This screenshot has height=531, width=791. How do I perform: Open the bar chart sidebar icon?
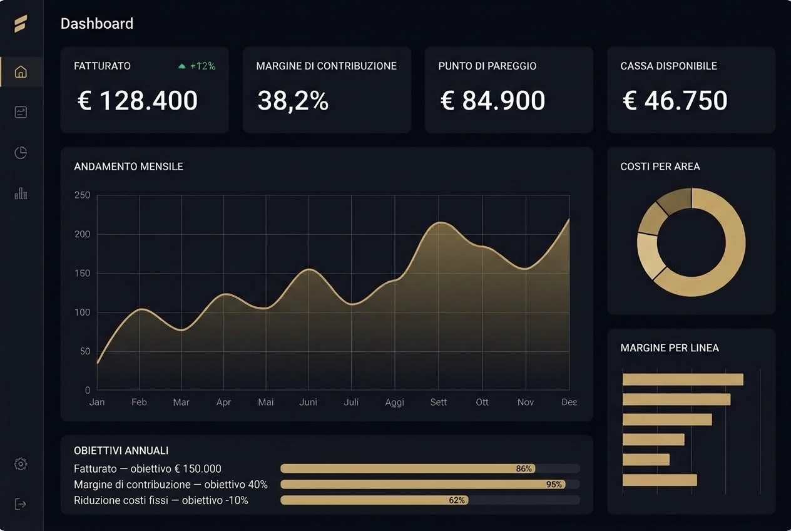coord(21,193)
